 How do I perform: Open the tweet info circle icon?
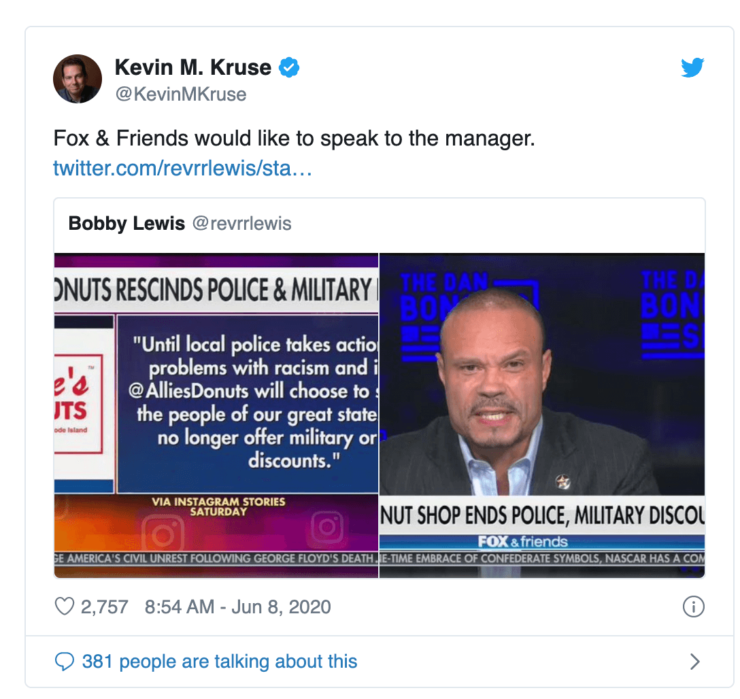pyautogui.click(x=693, y=607)
